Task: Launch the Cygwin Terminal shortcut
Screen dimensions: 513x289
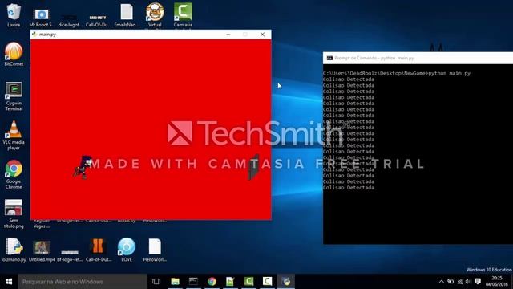Action: [14, 96]
